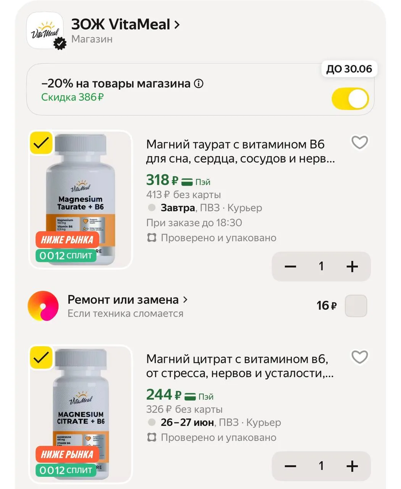401x489 pixels.
Task: Expand the Ремонт или замена chevron
Action: click(185, 300)
